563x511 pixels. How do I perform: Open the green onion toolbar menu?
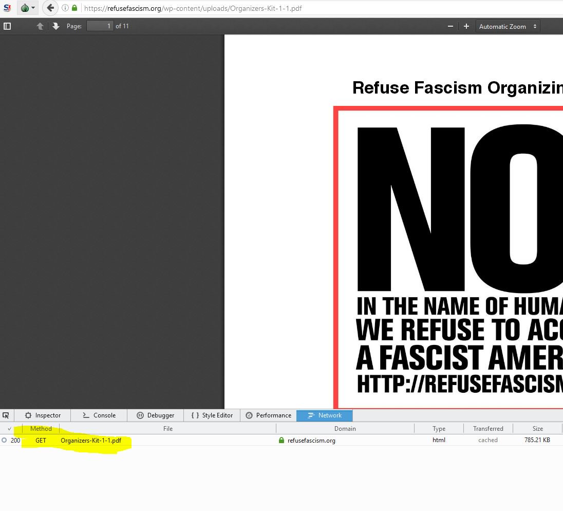[x=27, y=8]
